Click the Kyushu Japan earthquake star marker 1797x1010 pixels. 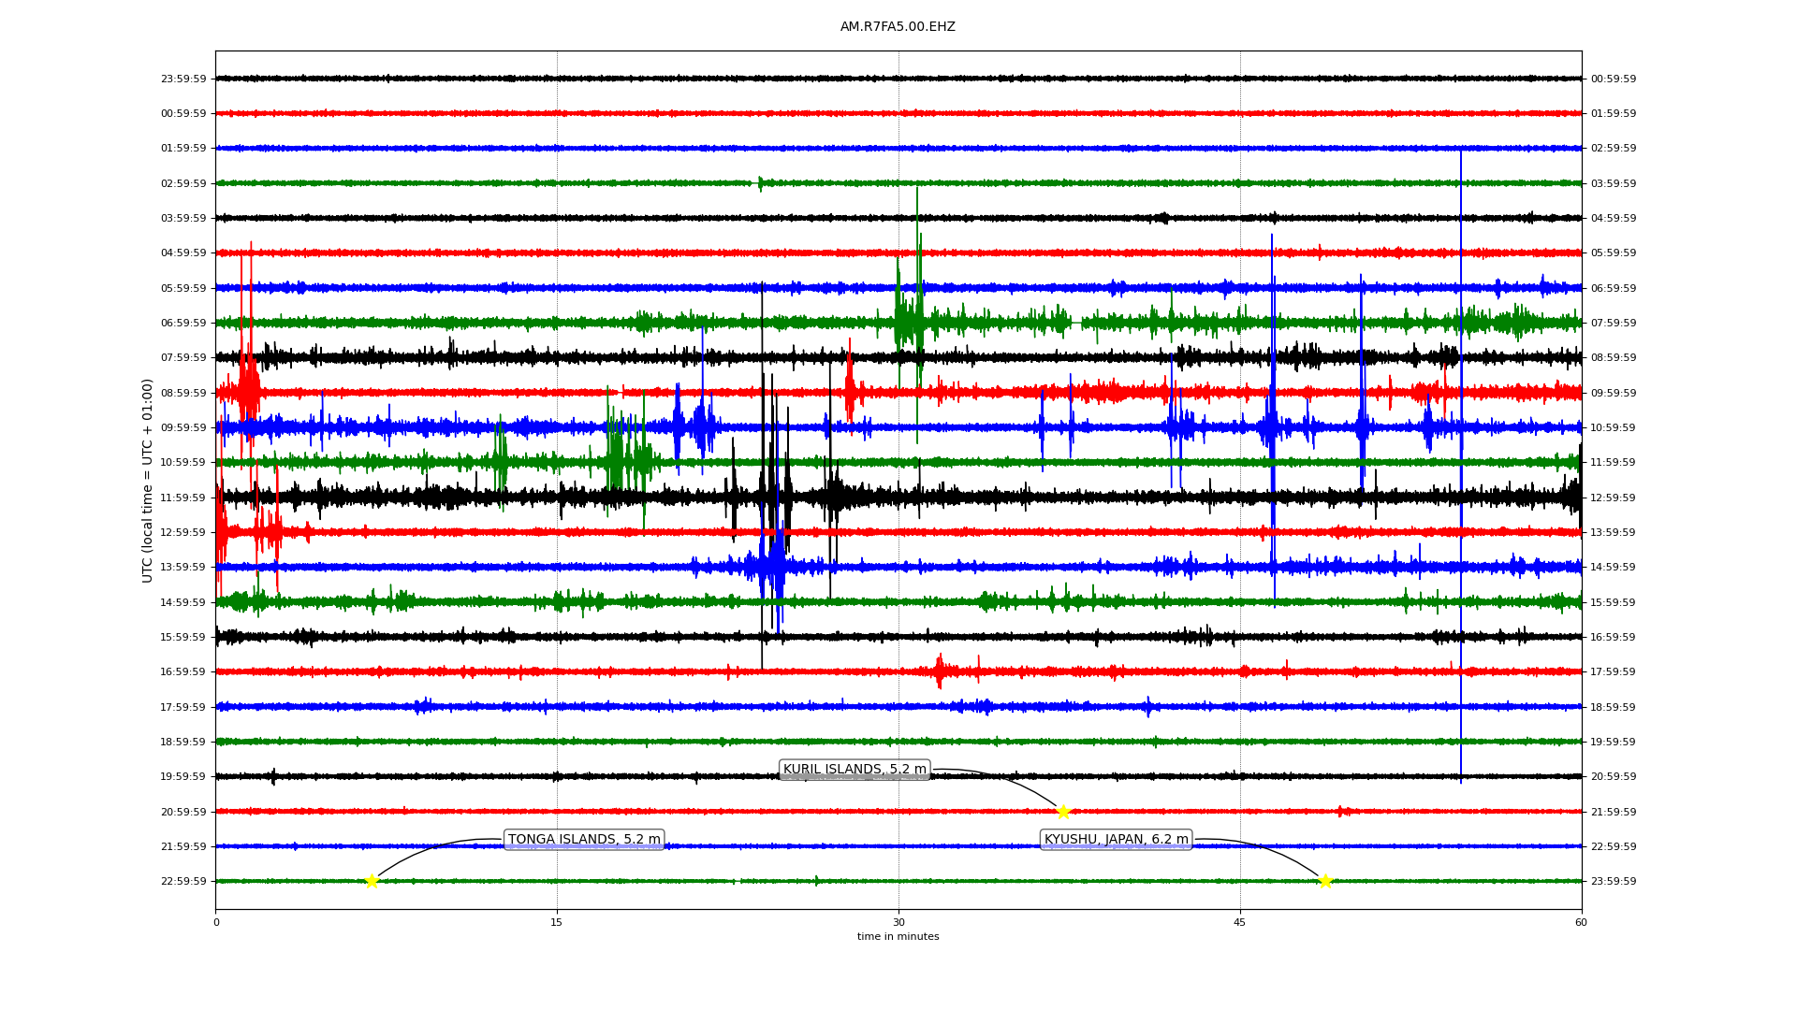click(1325, 881)
